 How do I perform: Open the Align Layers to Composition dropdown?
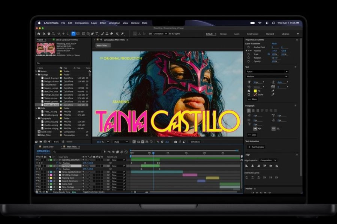click(x=268, y=160)
